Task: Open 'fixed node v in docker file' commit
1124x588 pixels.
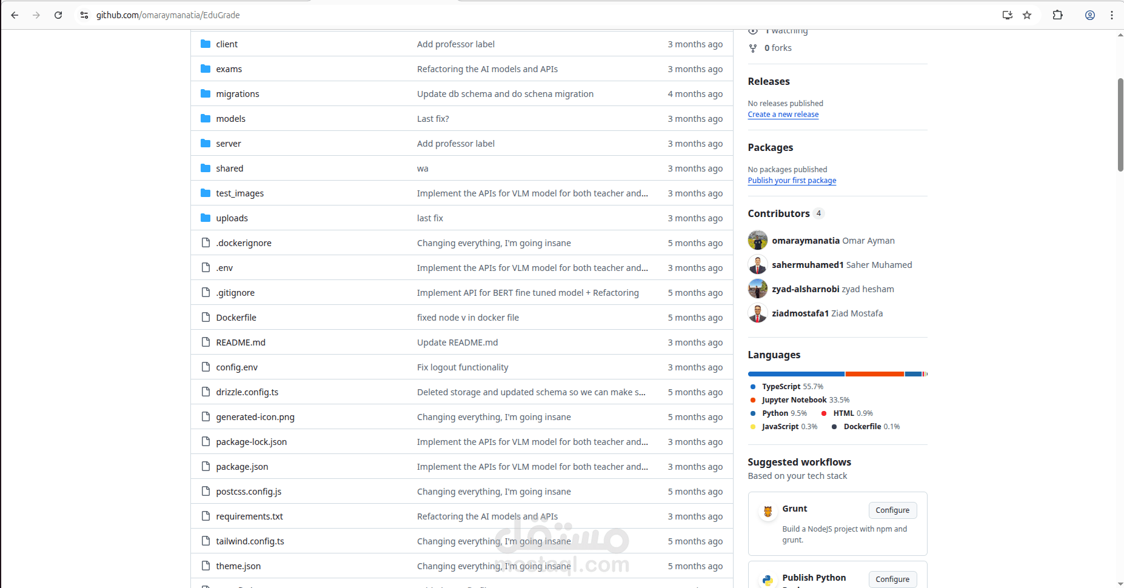Action: (468, 318)
